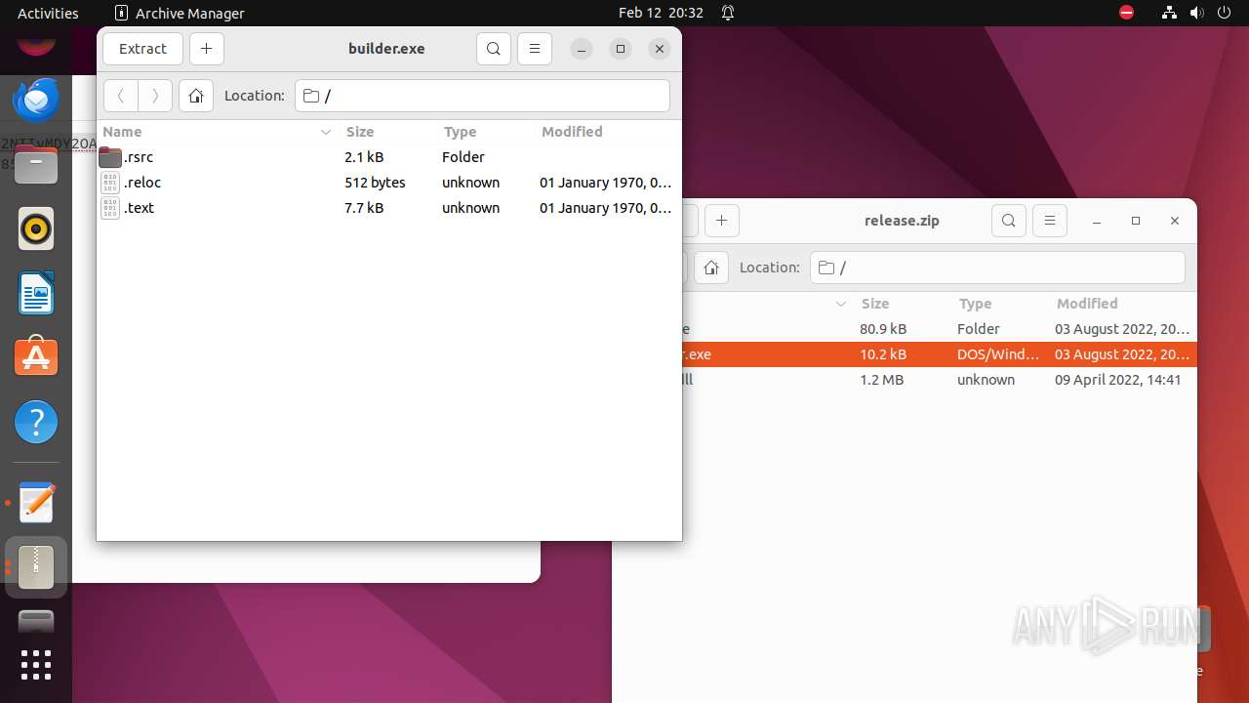Screen dimensions: 1249x703
Task: Sort by Size column in release.zip window
Action: [903, 304]
